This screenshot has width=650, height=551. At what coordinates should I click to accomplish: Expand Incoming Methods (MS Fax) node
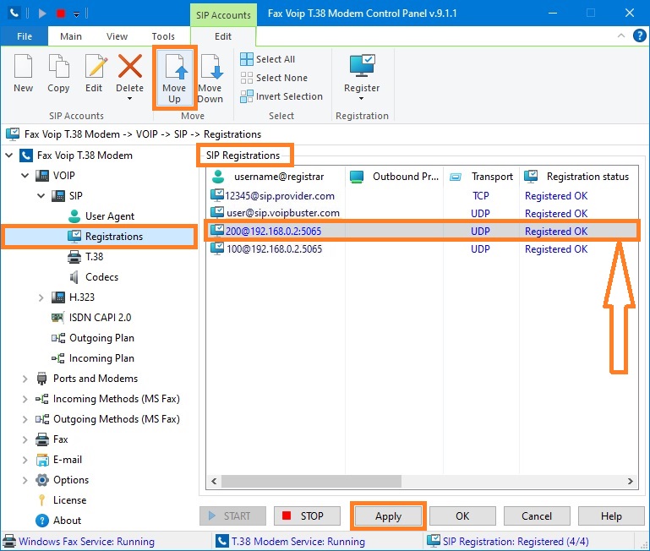(x=25, y=399)
